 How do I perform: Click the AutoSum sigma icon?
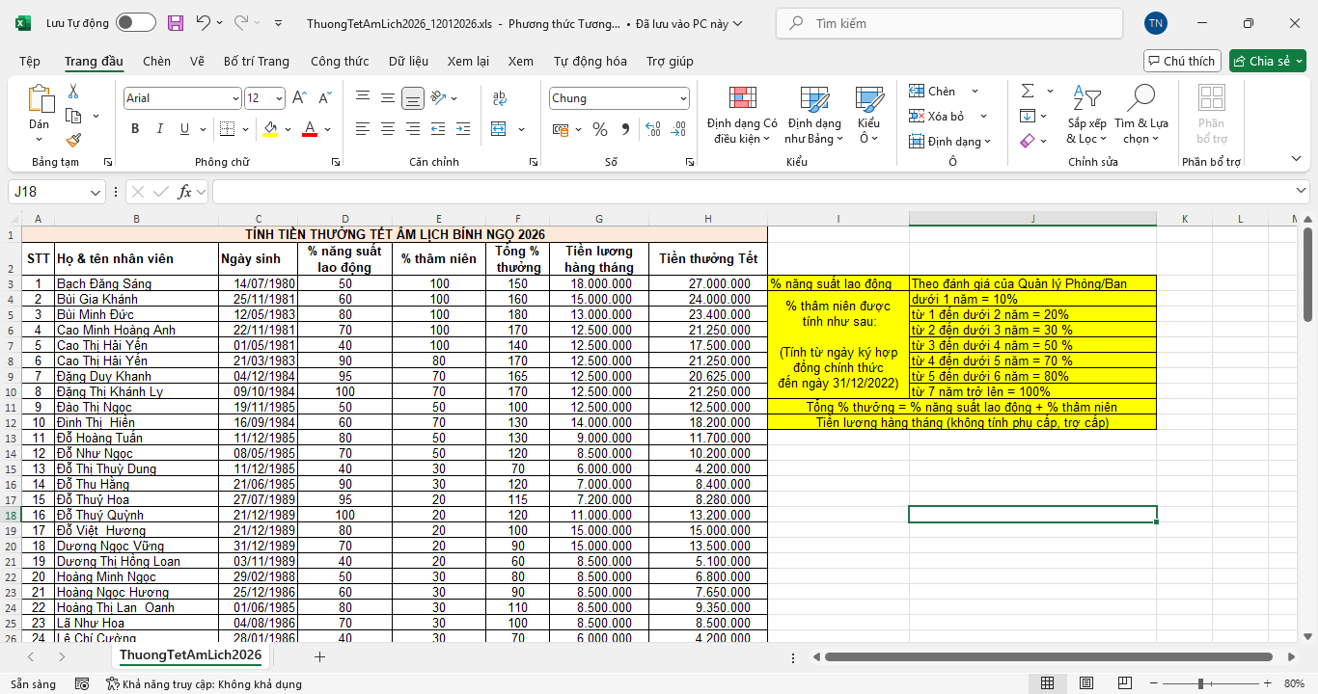coord(1027,91)
